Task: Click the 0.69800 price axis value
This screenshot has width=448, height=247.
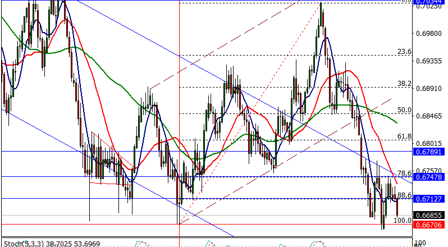Action: coord(429,34)
